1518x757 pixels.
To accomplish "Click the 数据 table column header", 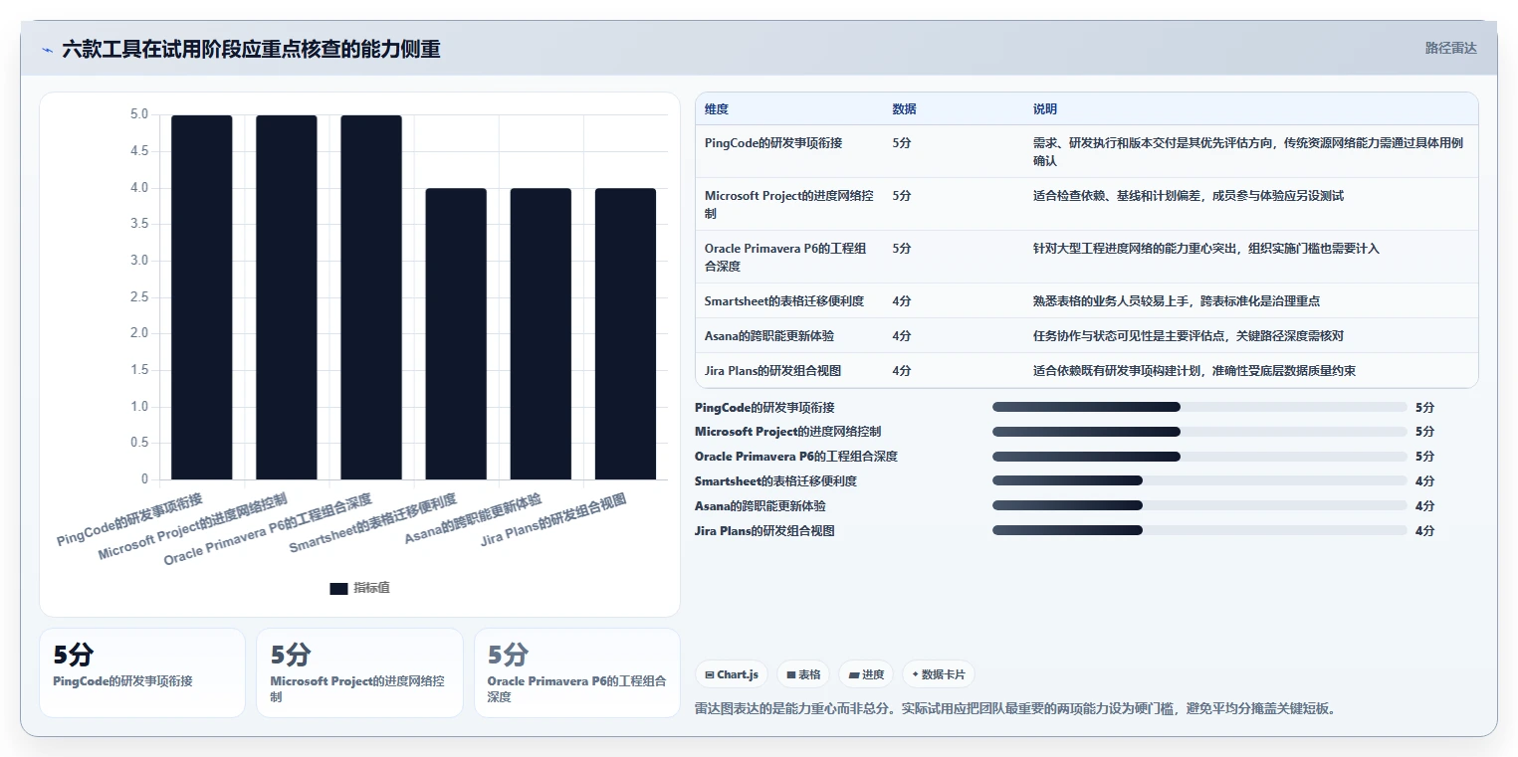I will (x=905, y=108).
